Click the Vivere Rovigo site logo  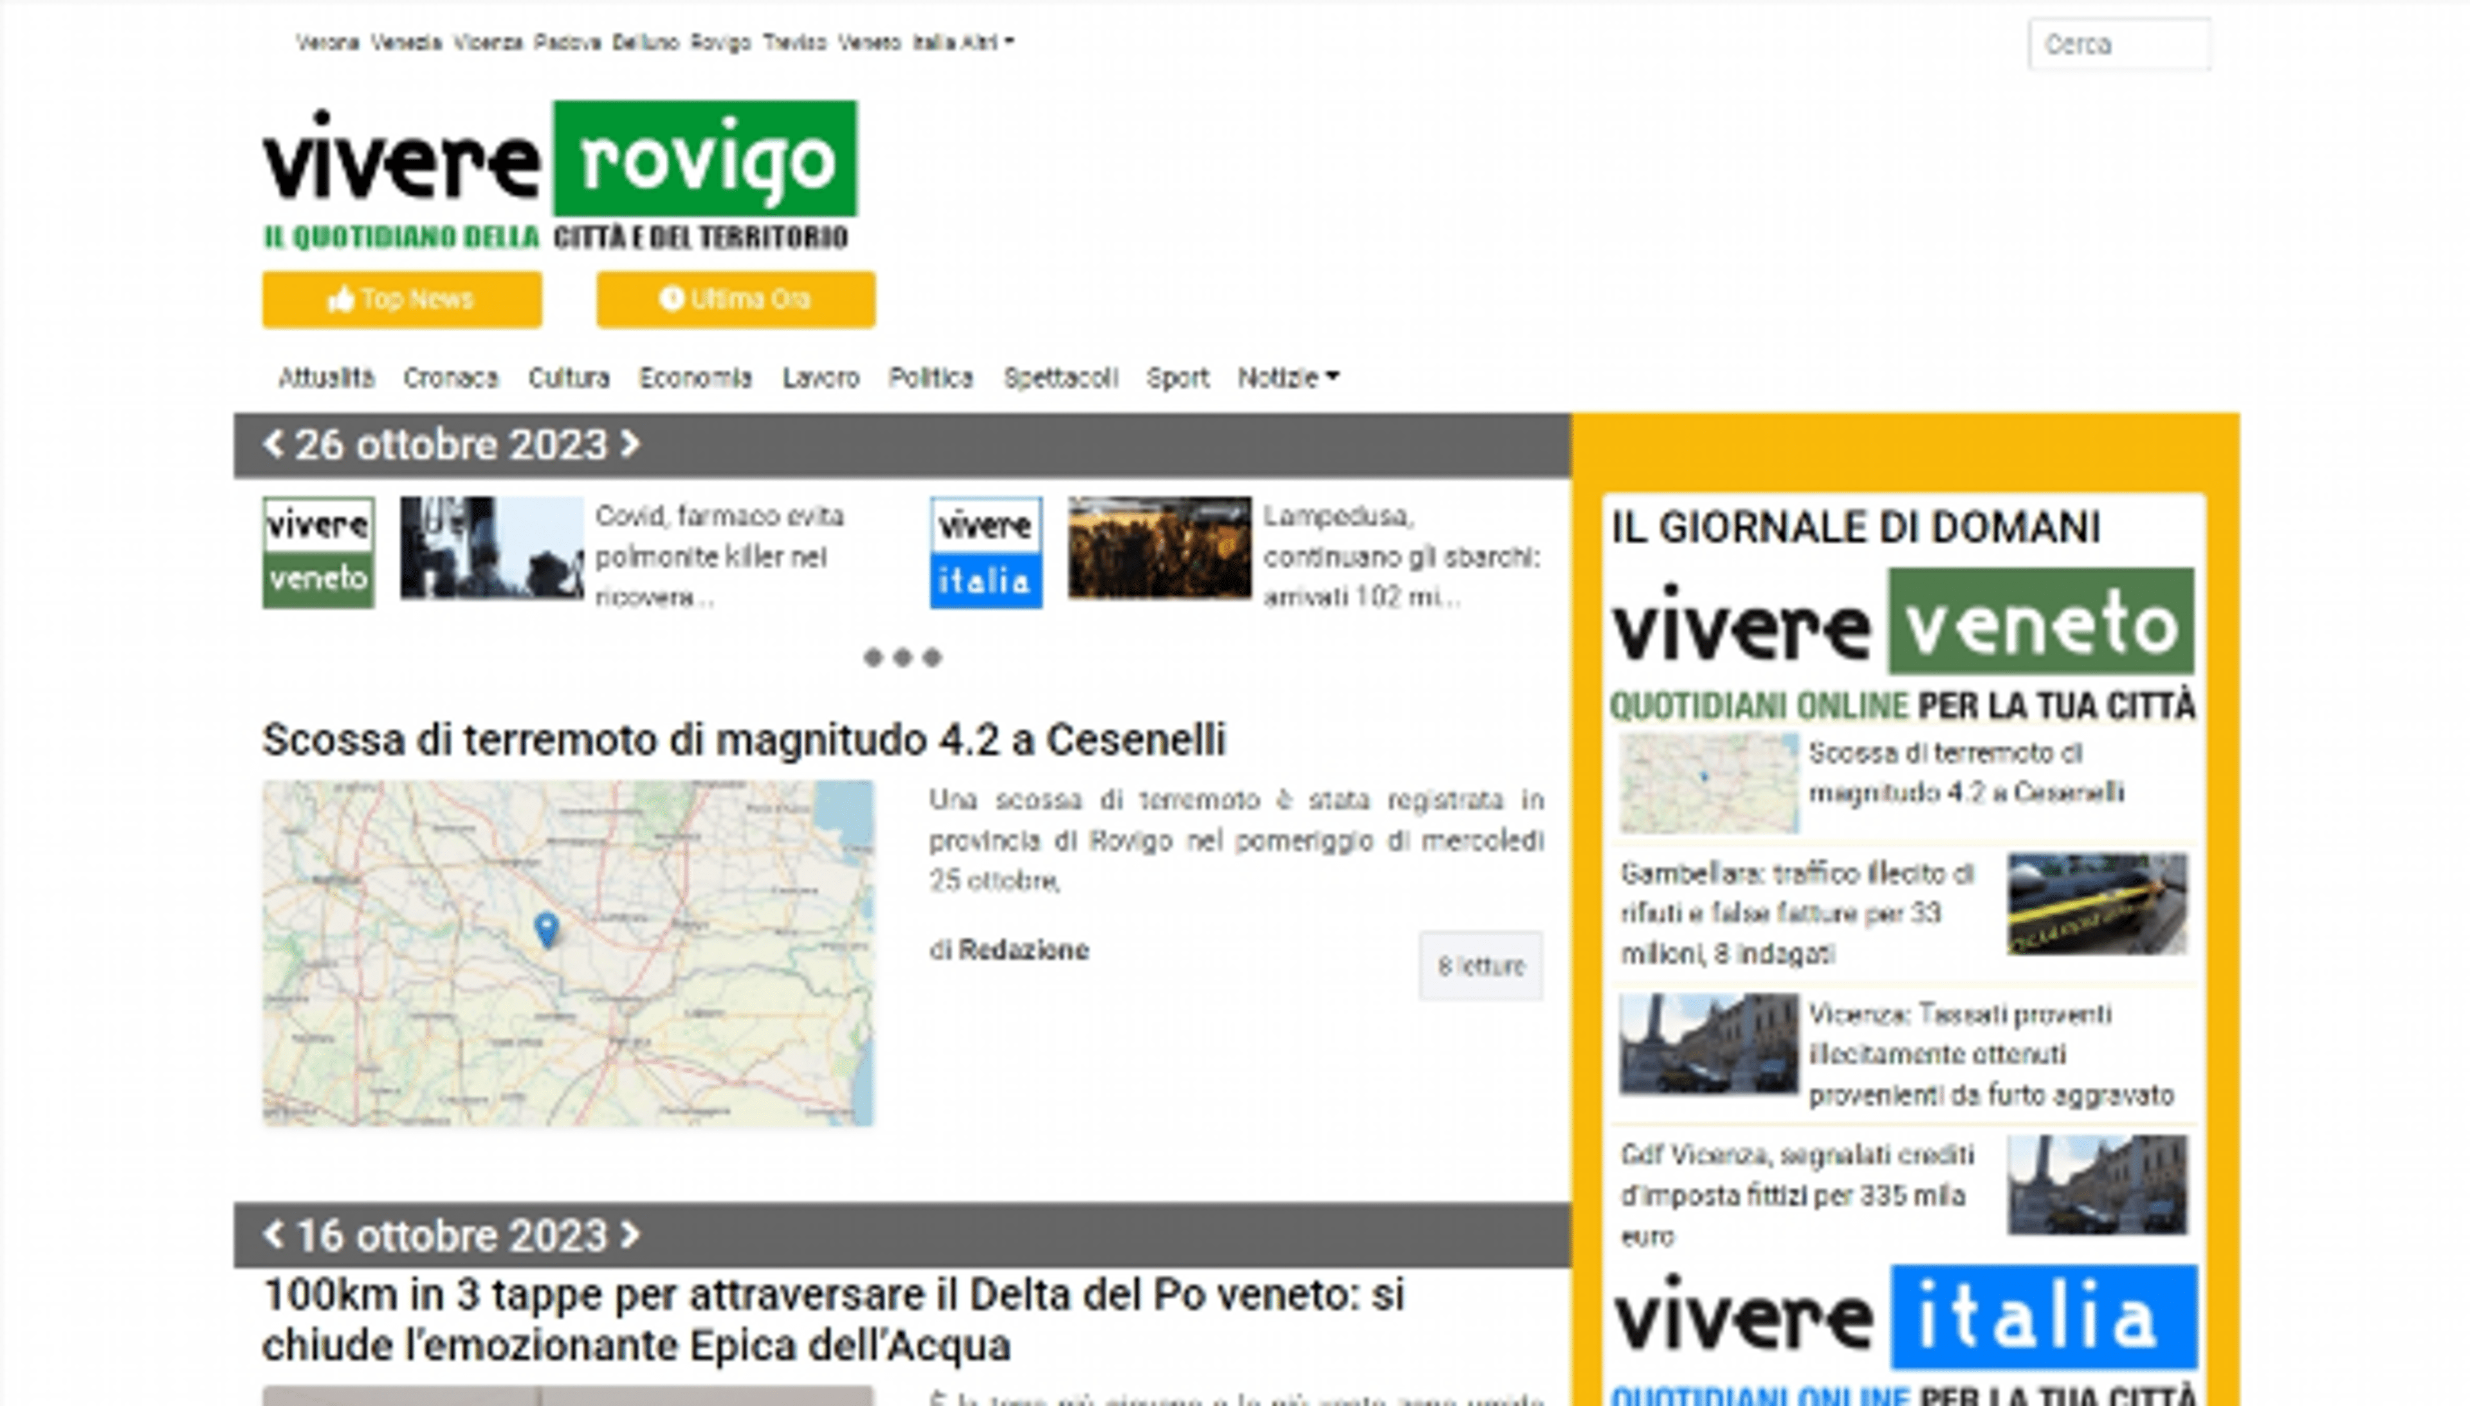[560, 169]
